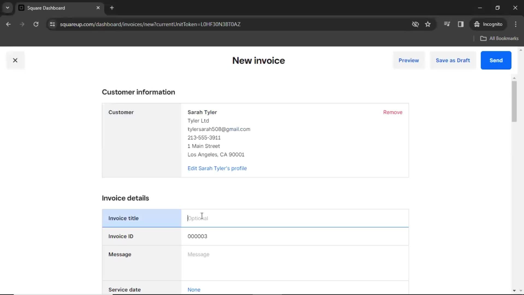
Task: Click the form scrollbar's down arrow
Action: tap(514, 291)
